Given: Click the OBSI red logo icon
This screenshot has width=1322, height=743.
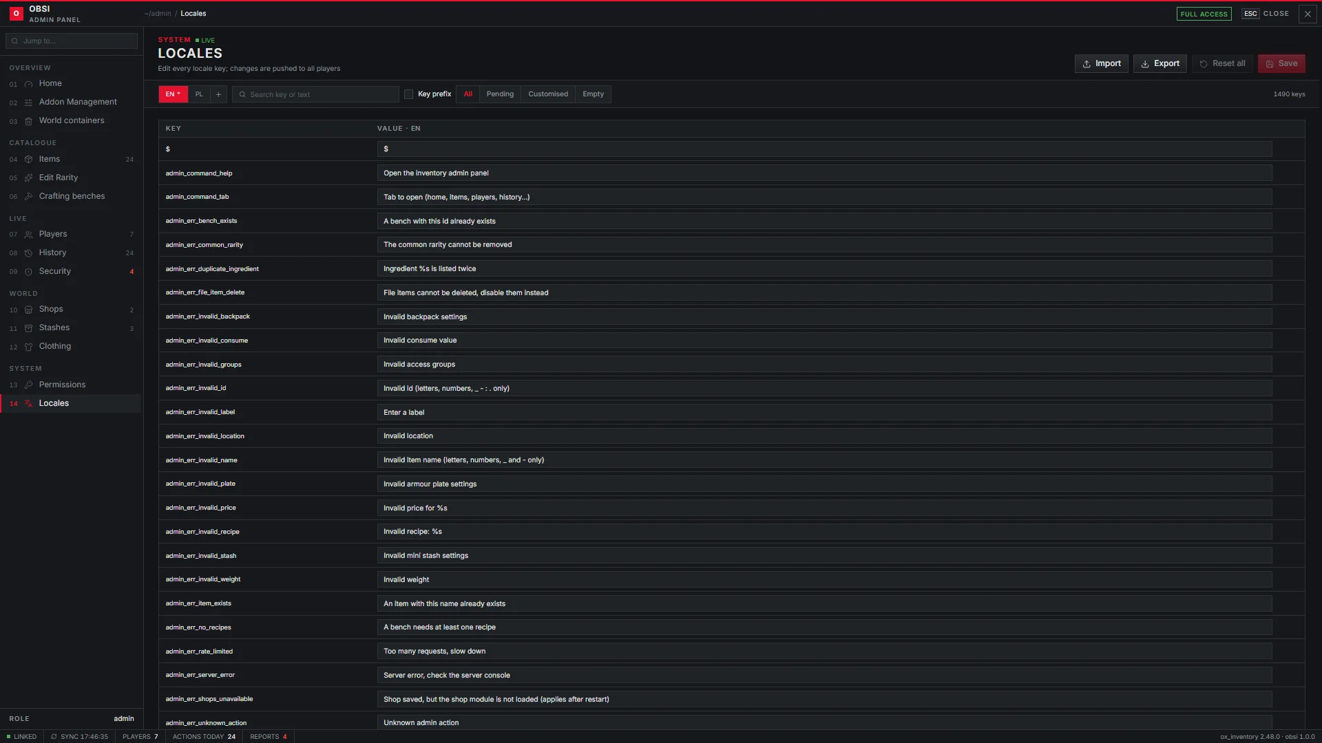Looking at the screenshot, I should [17, 14].
